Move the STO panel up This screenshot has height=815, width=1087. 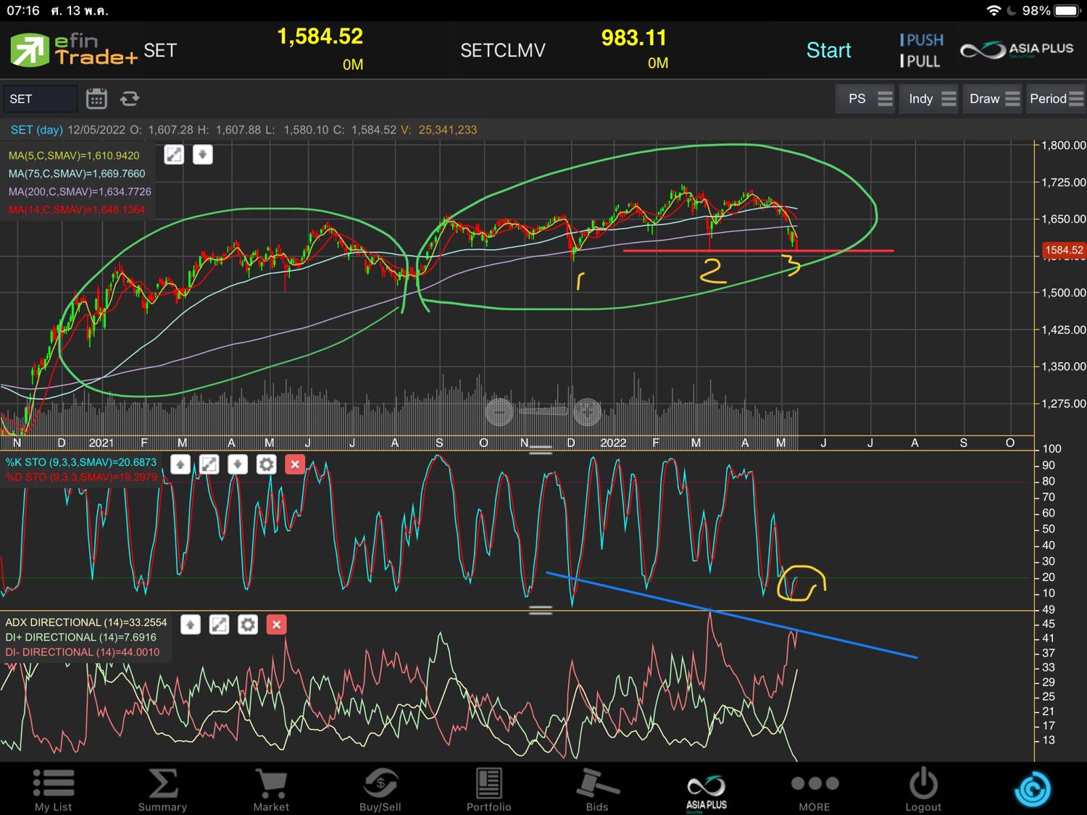tap(180, 464)
